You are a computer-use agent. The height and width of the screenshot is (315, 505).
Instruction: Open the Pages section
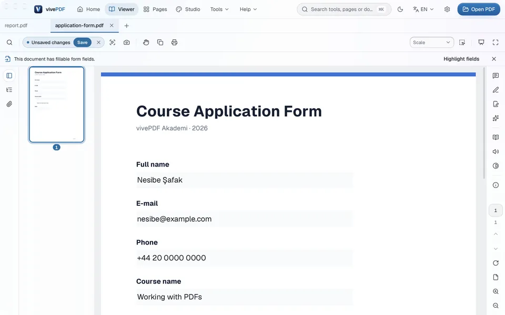[x=155, y=9]
